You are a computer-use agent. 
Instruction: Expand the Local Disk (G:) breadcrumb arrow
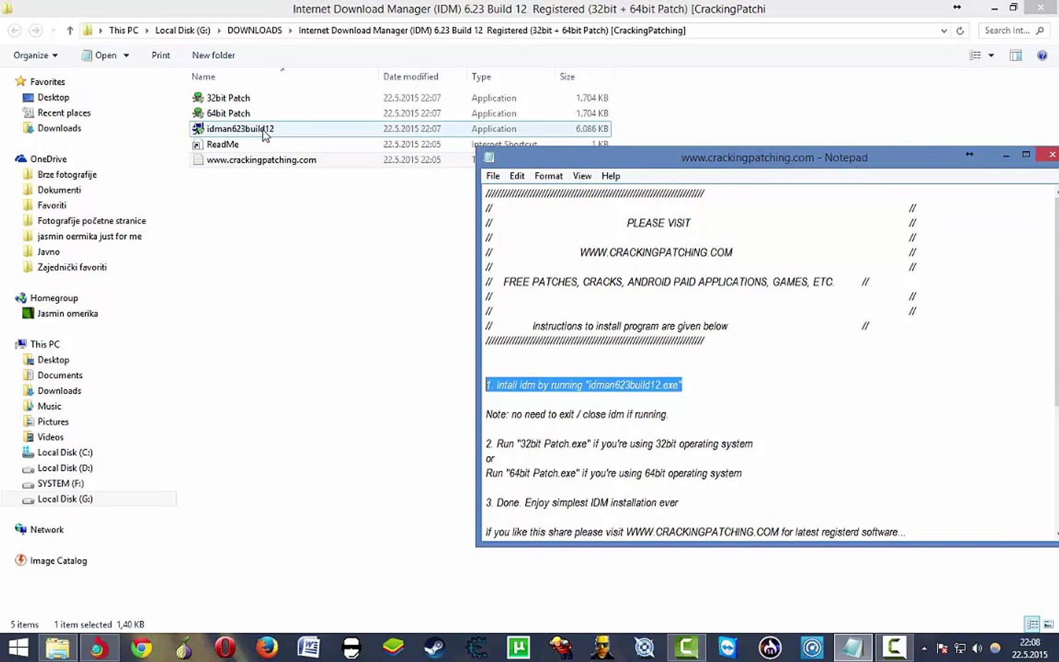[219, 30]
